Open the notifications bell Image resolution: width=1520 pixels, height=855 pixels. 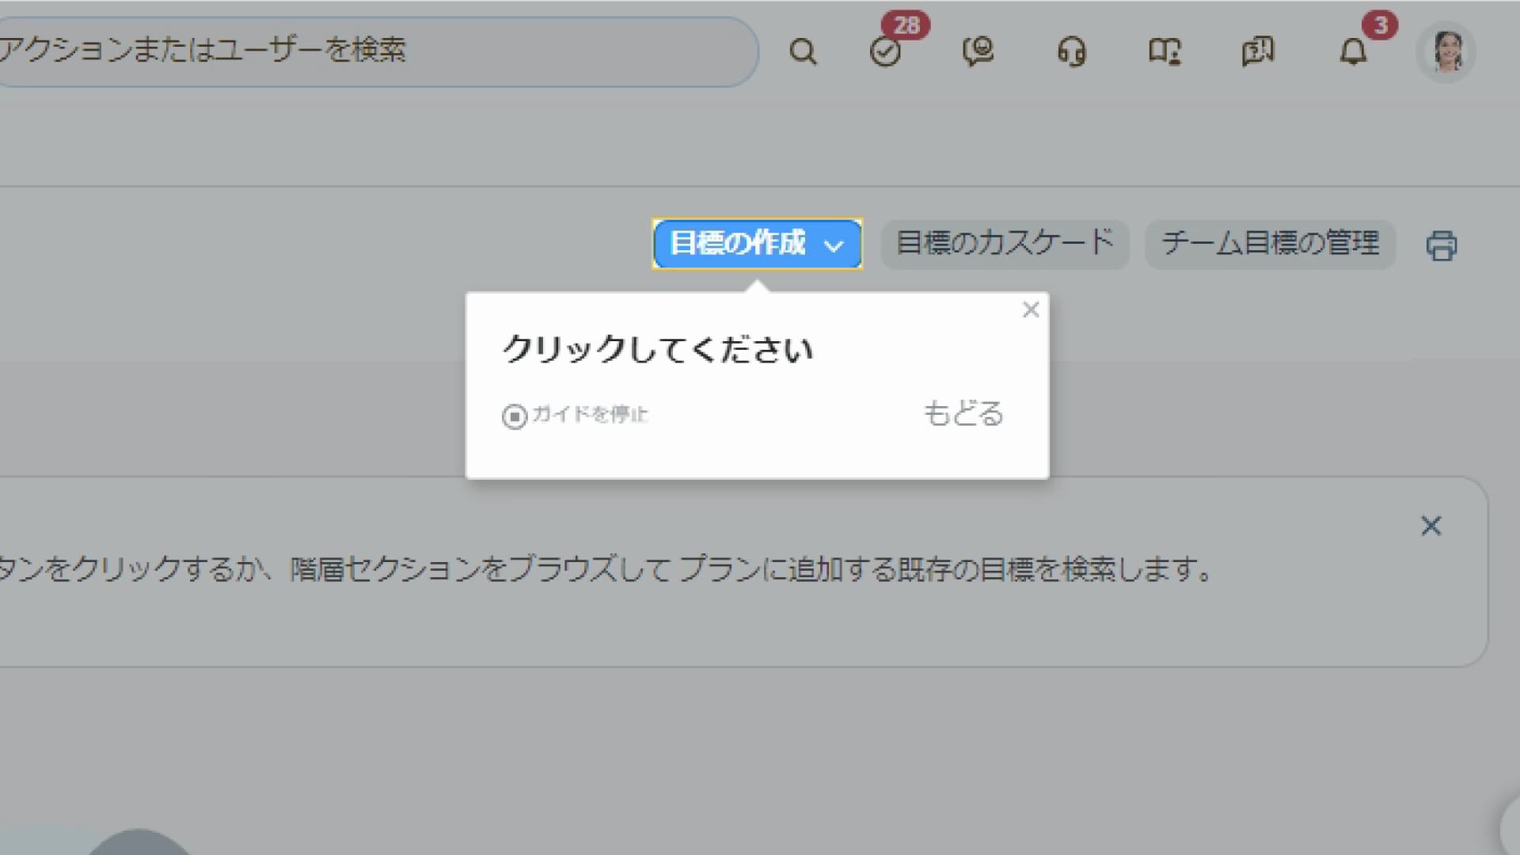[x=1353, y=52]
